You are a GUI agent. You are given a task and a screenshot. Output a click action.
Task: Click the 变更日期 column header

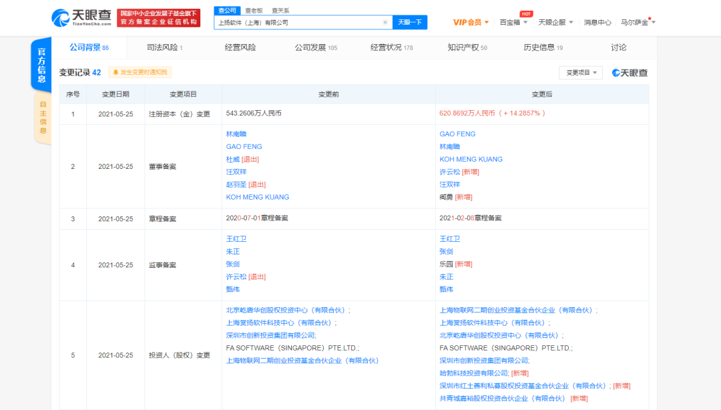click(x=115, y=94)
